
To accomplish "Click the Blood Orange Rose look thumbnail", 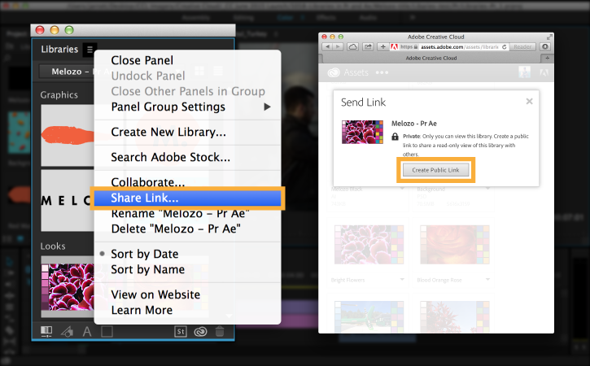I will (455, 245).
